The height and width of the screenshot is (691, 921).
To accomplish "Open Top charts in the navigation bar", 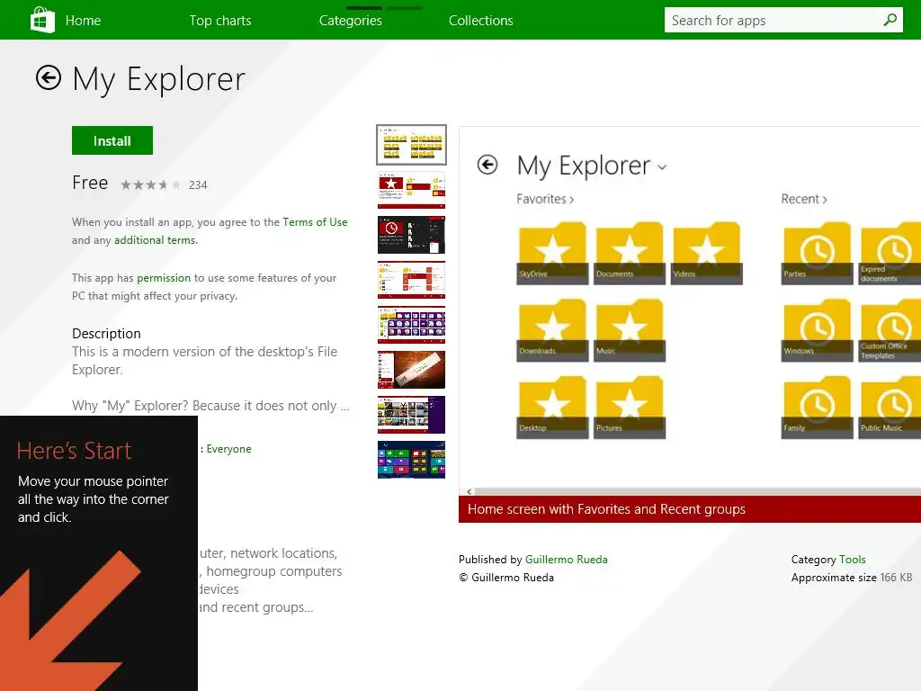I will [x=220, y=21].
